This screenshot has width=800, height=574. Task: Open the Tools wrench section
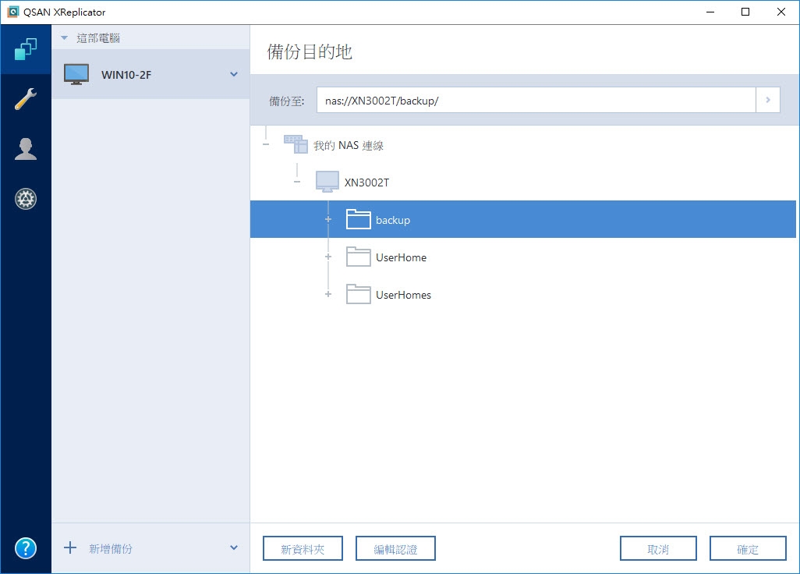26,99
